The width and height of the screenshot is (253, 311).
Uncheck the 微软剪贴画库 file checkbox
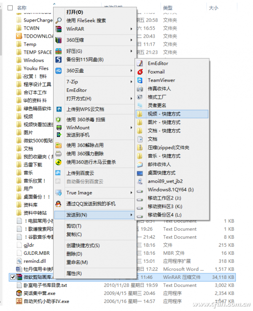(13, 277)
